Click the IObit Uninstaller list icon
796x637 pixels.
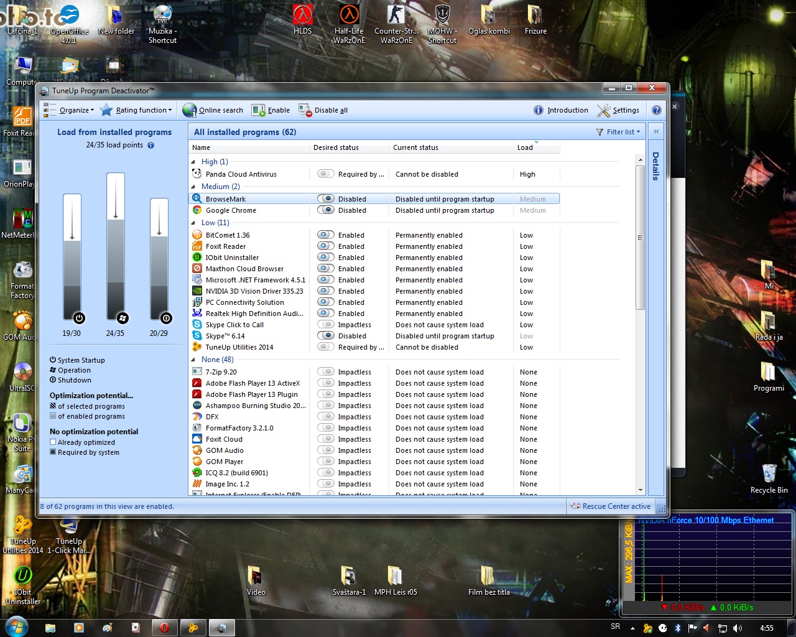click(x=197, y=258)
